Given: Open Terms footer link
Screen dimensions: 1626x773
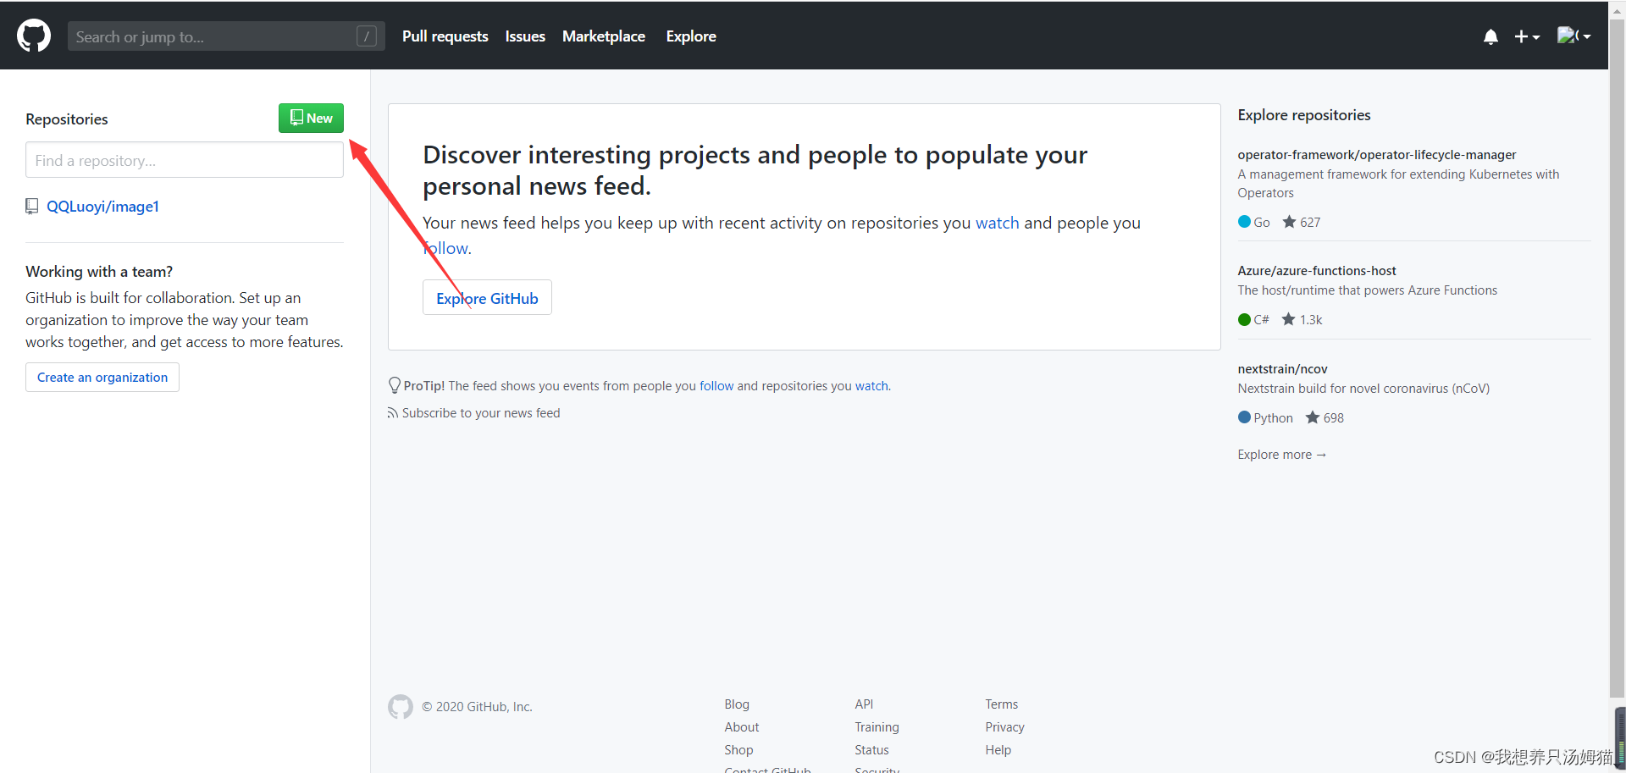Looking at the screenshot, I should 1001,704.
